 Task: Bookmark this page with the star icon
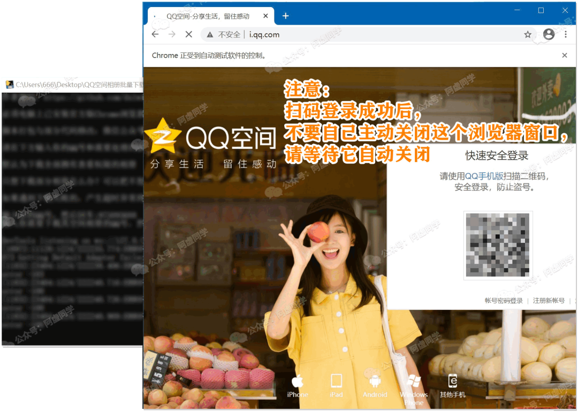point(528,35)
